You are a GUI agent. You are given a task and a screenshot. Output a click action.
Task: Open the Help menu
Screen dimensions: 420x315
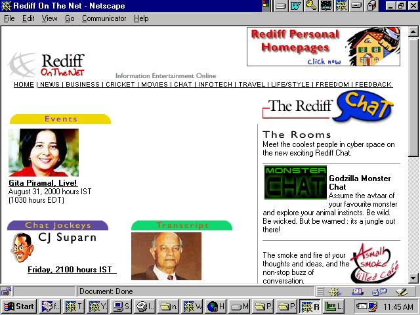(x=141, y=18)
